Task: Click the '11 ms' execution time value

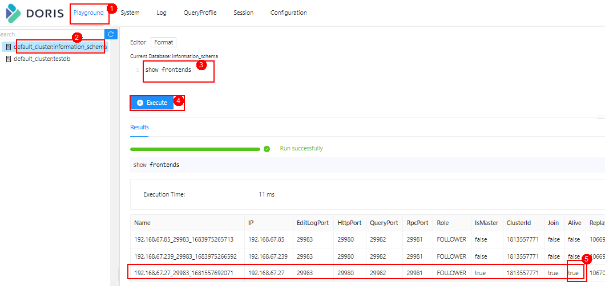Action: point(267,194)
